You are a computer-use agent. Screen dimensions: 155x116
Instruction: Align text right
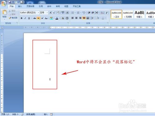[80, 18]
